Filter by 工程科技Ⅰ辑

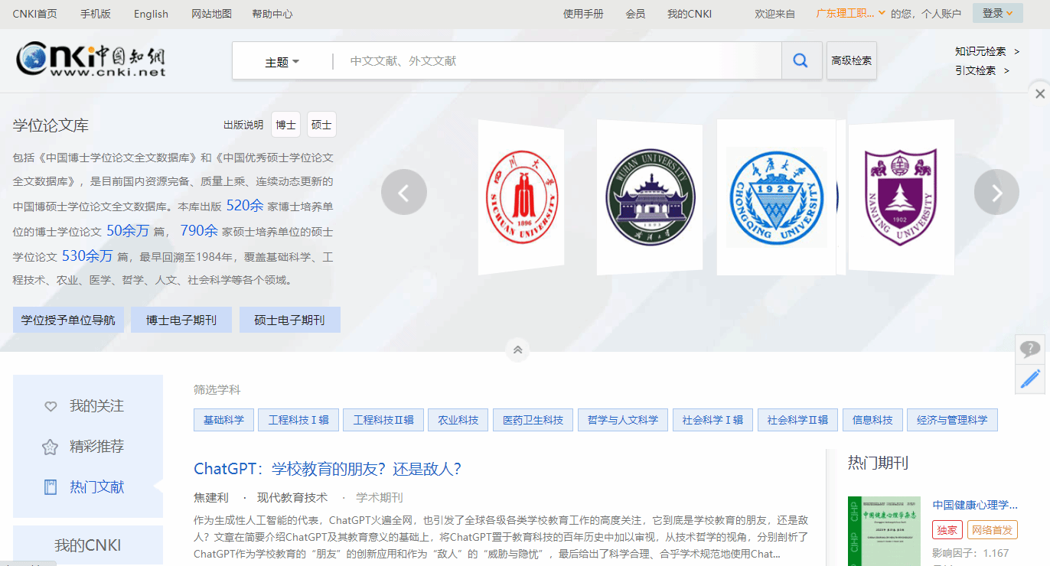(x=298, y=420)
